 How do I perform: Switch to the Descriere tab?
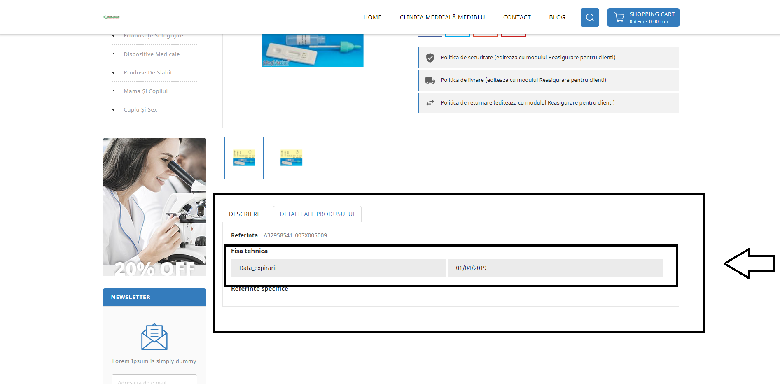(x=245, y=214)
